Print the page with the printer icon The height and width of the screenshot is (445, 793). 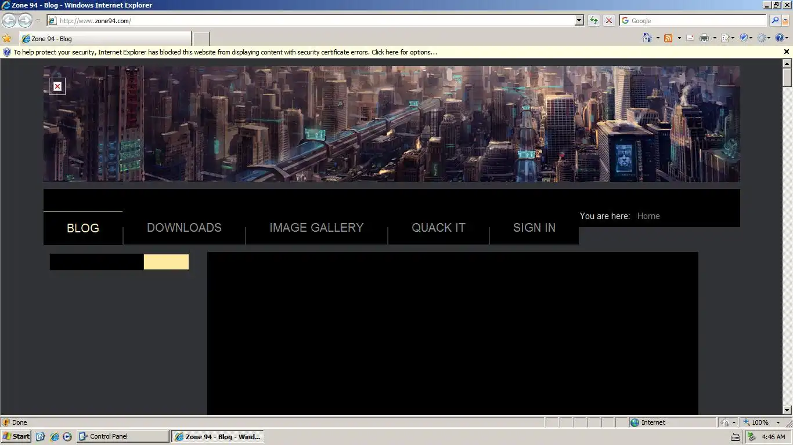[x=704, y=38]
